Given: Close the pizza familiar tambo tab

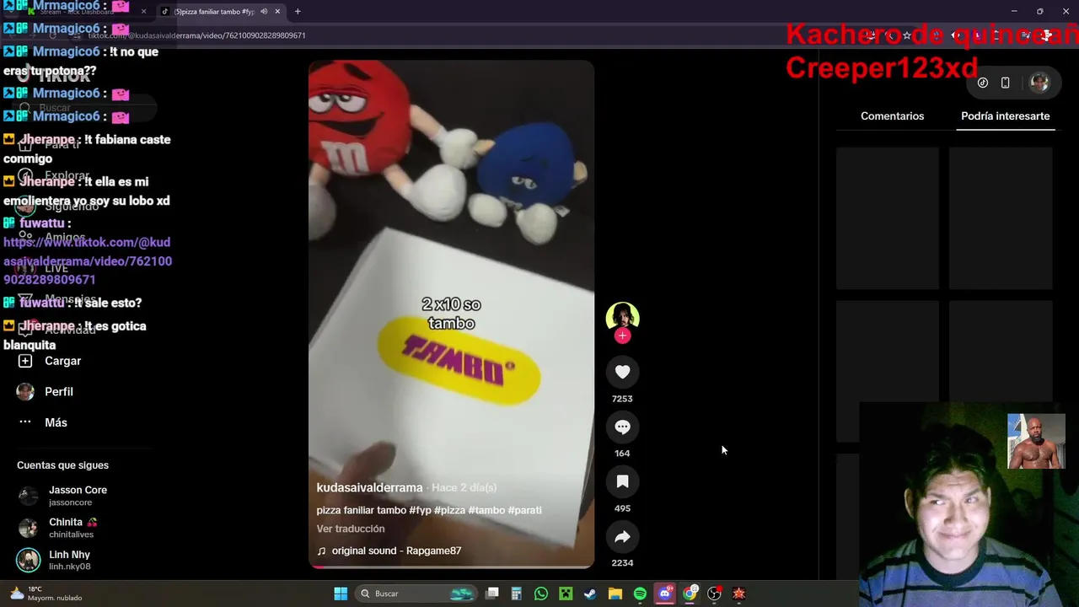Looking at the screenshot, I should click(277, 12).
